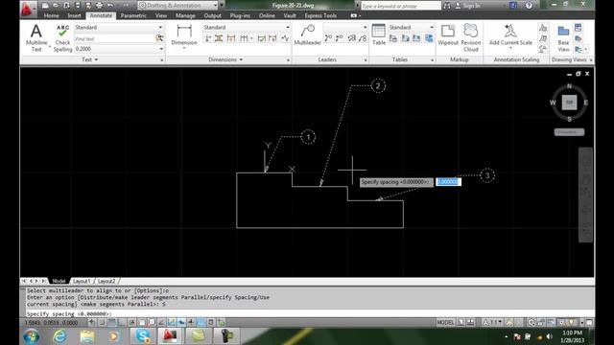Expand the Text panel
The width and height of the screenshot is (614, 345).
pos(90,59)
